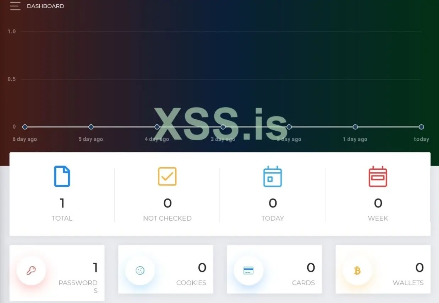Image resolution: width=439 pixels, height=303 pixels.
Task: Select the chart point for 5 day ago
Action: [91, 127]
